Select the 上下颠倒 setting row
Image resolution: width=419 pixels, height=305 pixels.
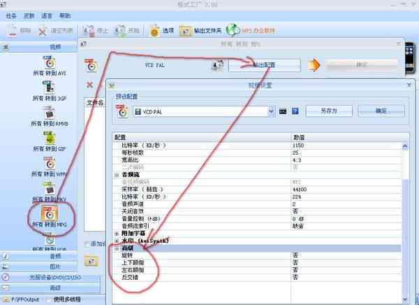click(257, 263)
